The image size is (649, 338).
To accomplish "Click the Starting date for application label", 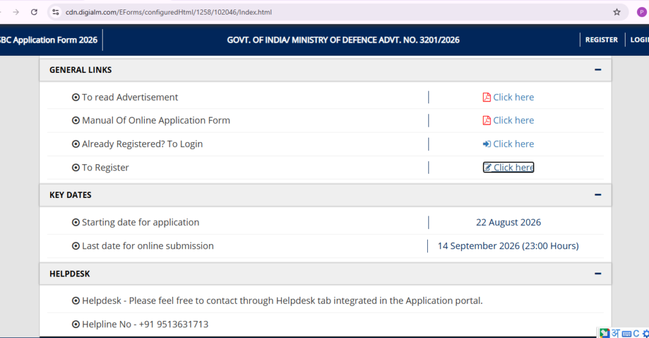I will coord(140,222).
